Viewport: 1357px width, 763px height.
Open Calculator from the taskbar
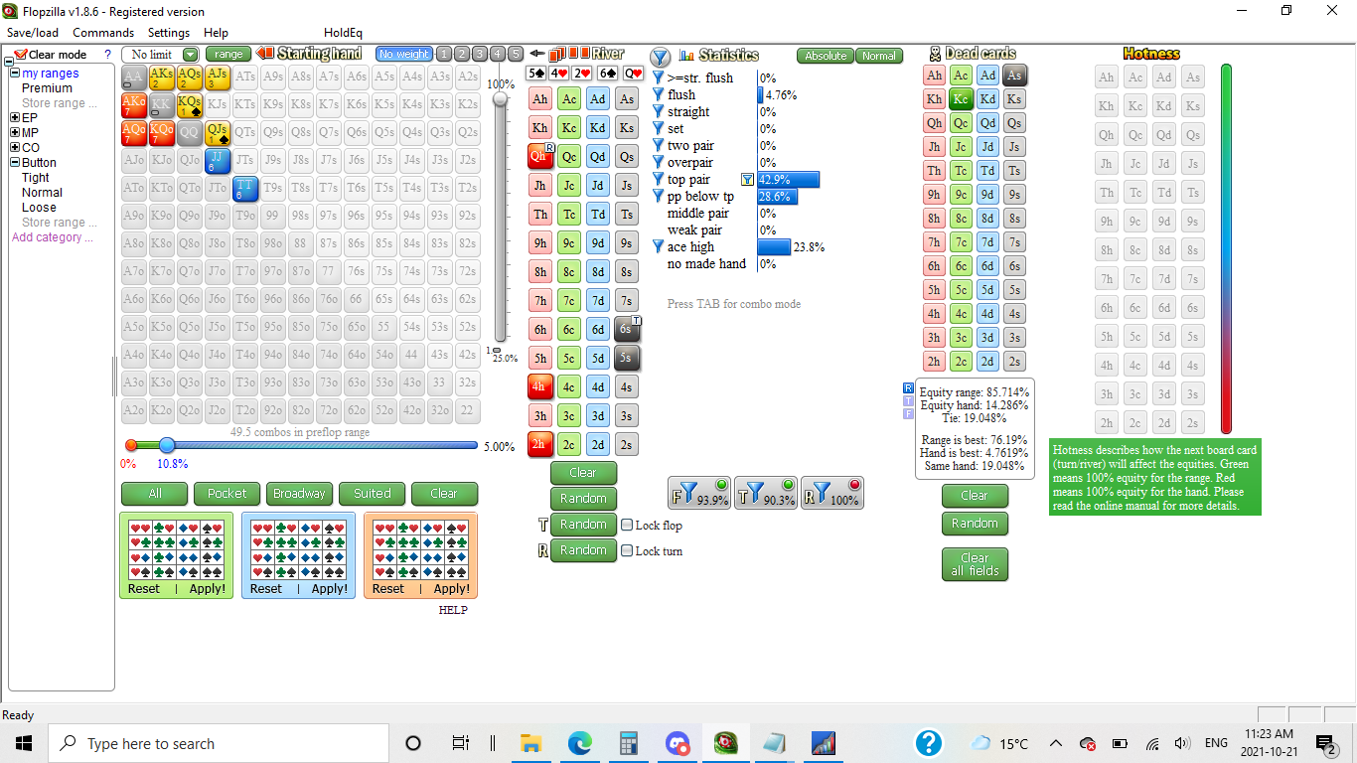[x=628, y=742]
